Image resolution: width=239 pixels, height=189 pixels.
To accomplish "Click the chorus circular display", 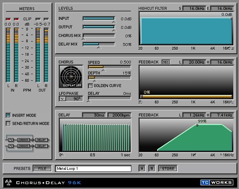I will (x=71, y=77).
